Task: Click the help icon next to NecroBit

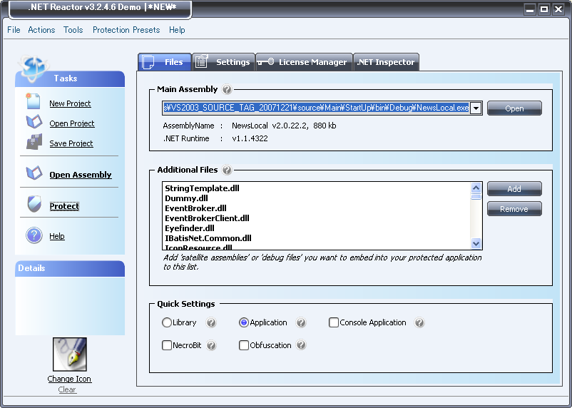Action: 211,345
